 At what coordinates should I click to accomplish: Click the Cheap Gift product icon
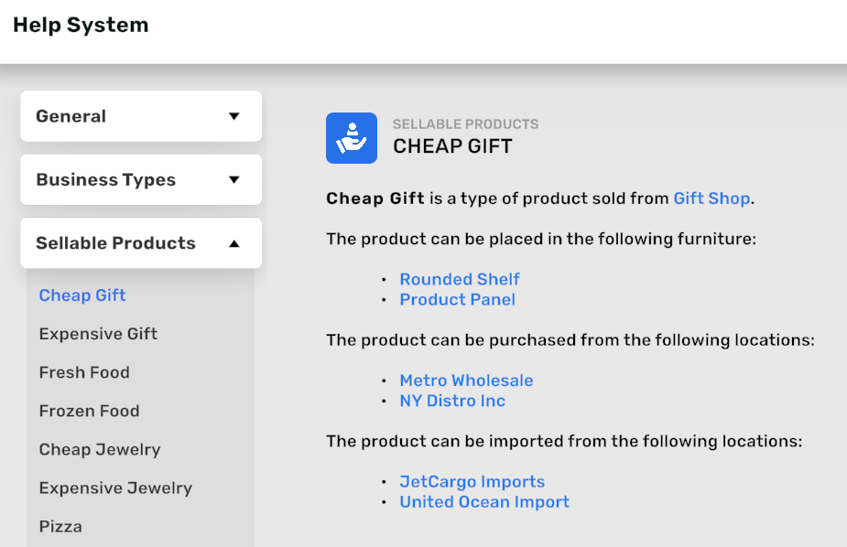[x=352, y=138]
